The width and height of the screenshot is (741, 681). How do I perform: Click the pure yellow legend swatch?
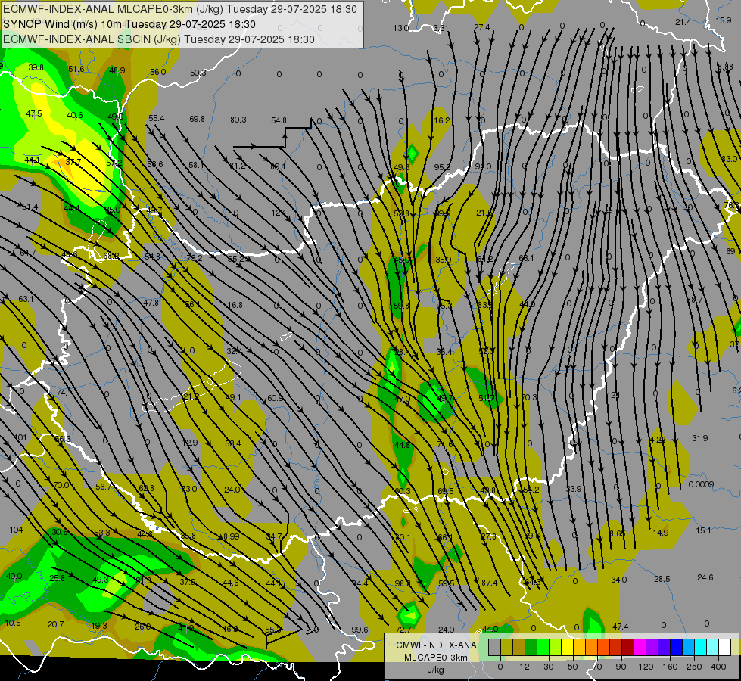[x=568, y=647]
